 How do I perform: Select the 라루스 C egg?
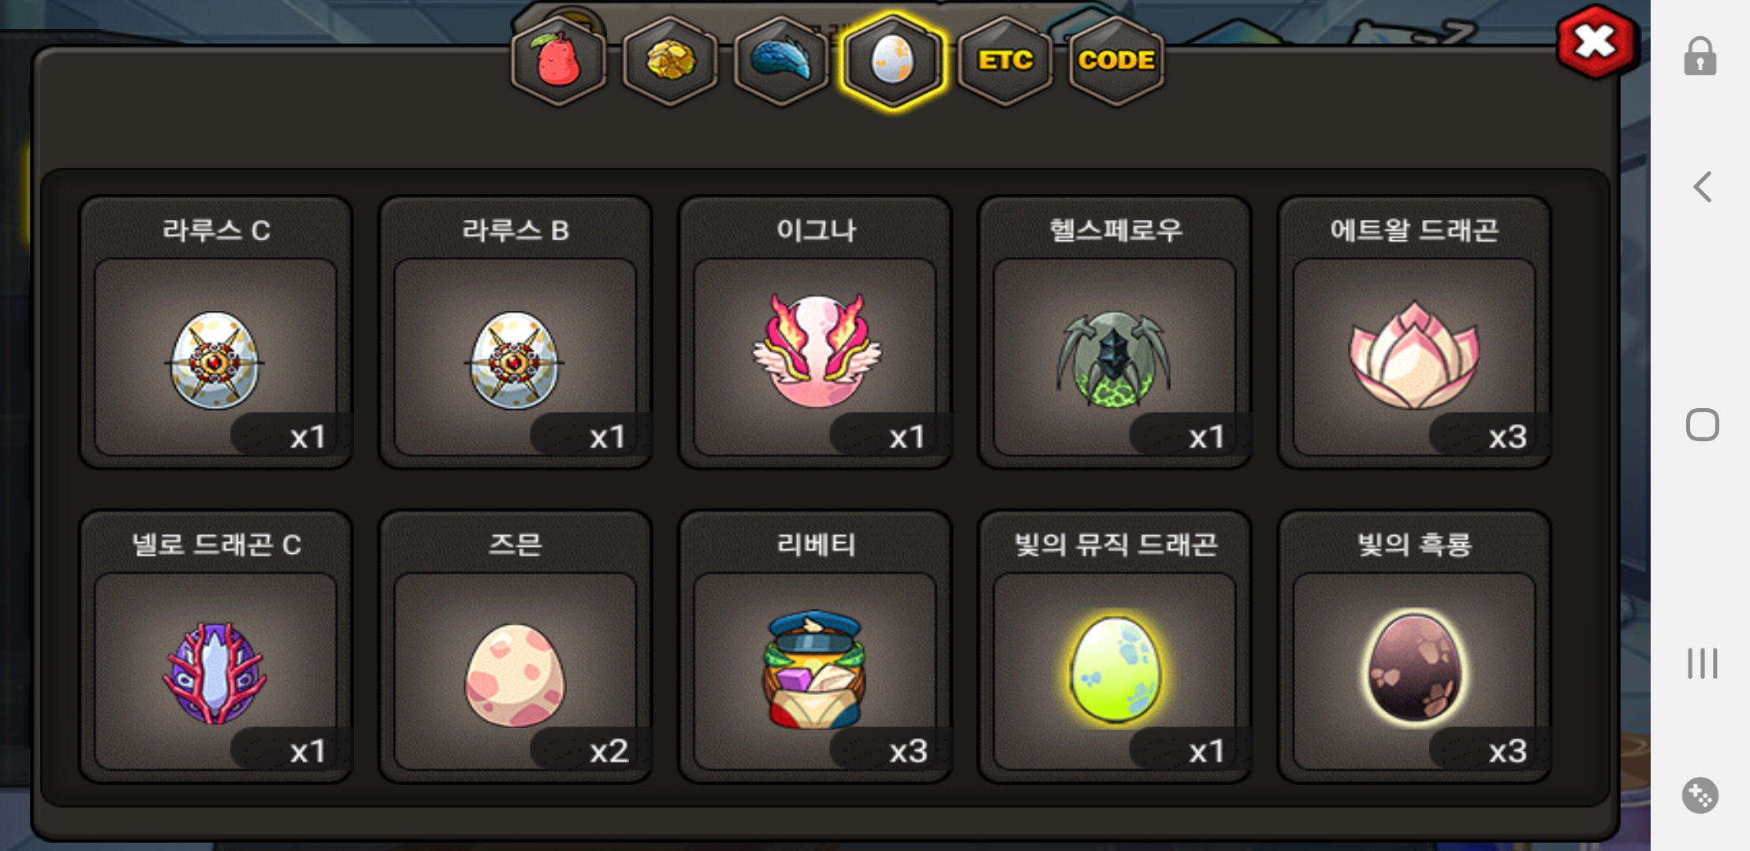216,333
